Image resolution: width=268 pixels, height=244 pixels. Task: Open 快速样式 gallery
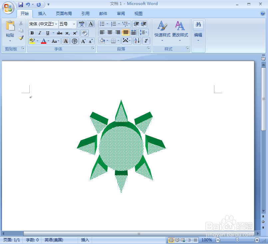pyautogui.click(x=162, y=31)
